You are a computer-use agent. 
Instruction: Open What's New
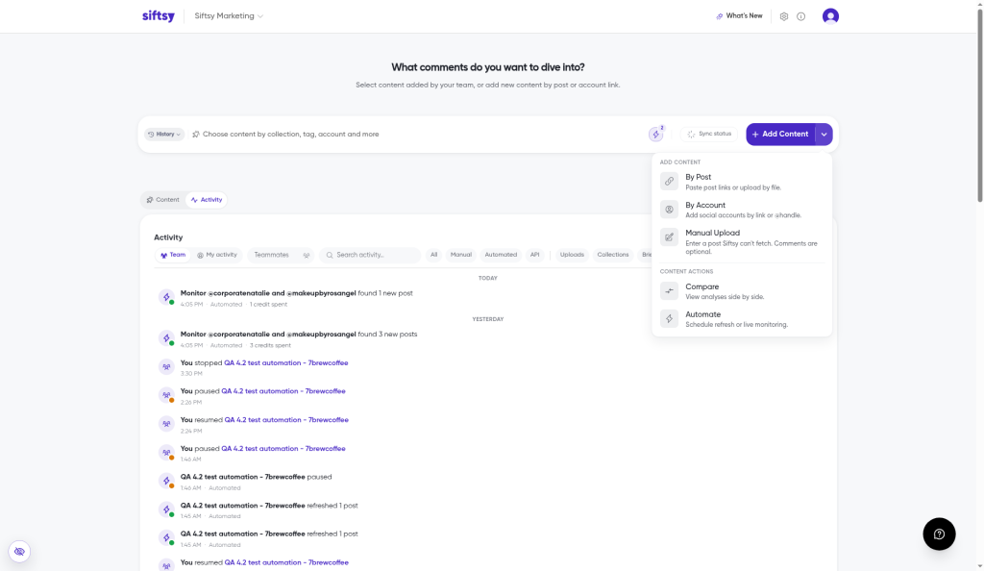click(739, 15)
